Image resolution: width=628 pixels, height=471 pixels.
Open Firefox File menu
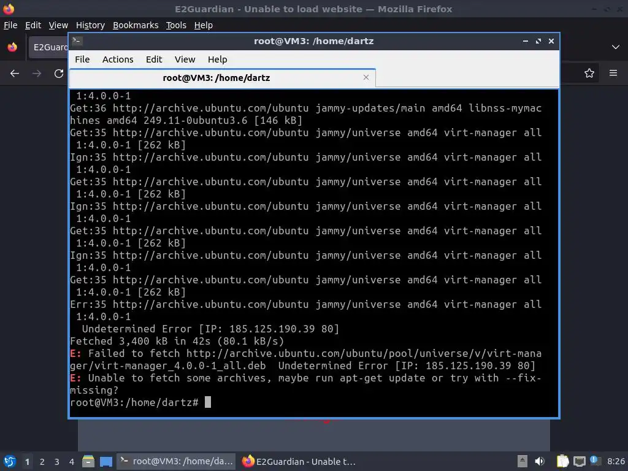tap(10, 25)
